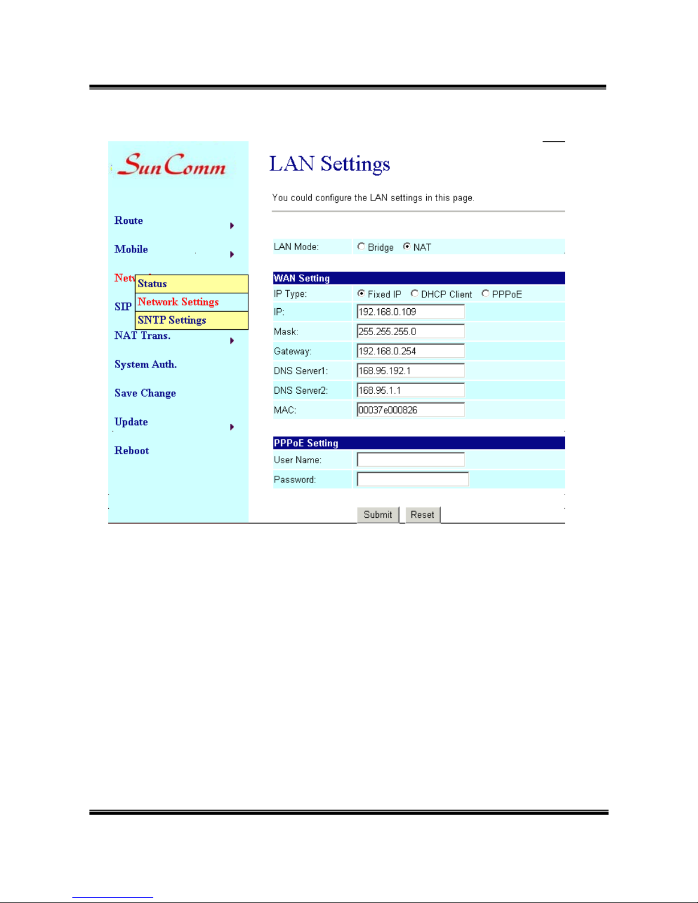Click the SunComm logo
This screenshot has width=698, height=903.
point(172,164)
